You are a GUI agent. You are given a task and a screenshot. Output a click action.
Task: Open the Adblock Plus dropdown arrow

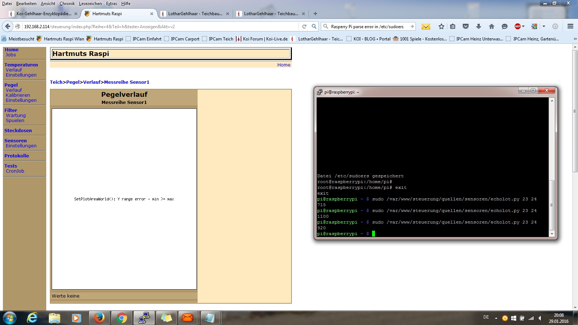(523, 26)
